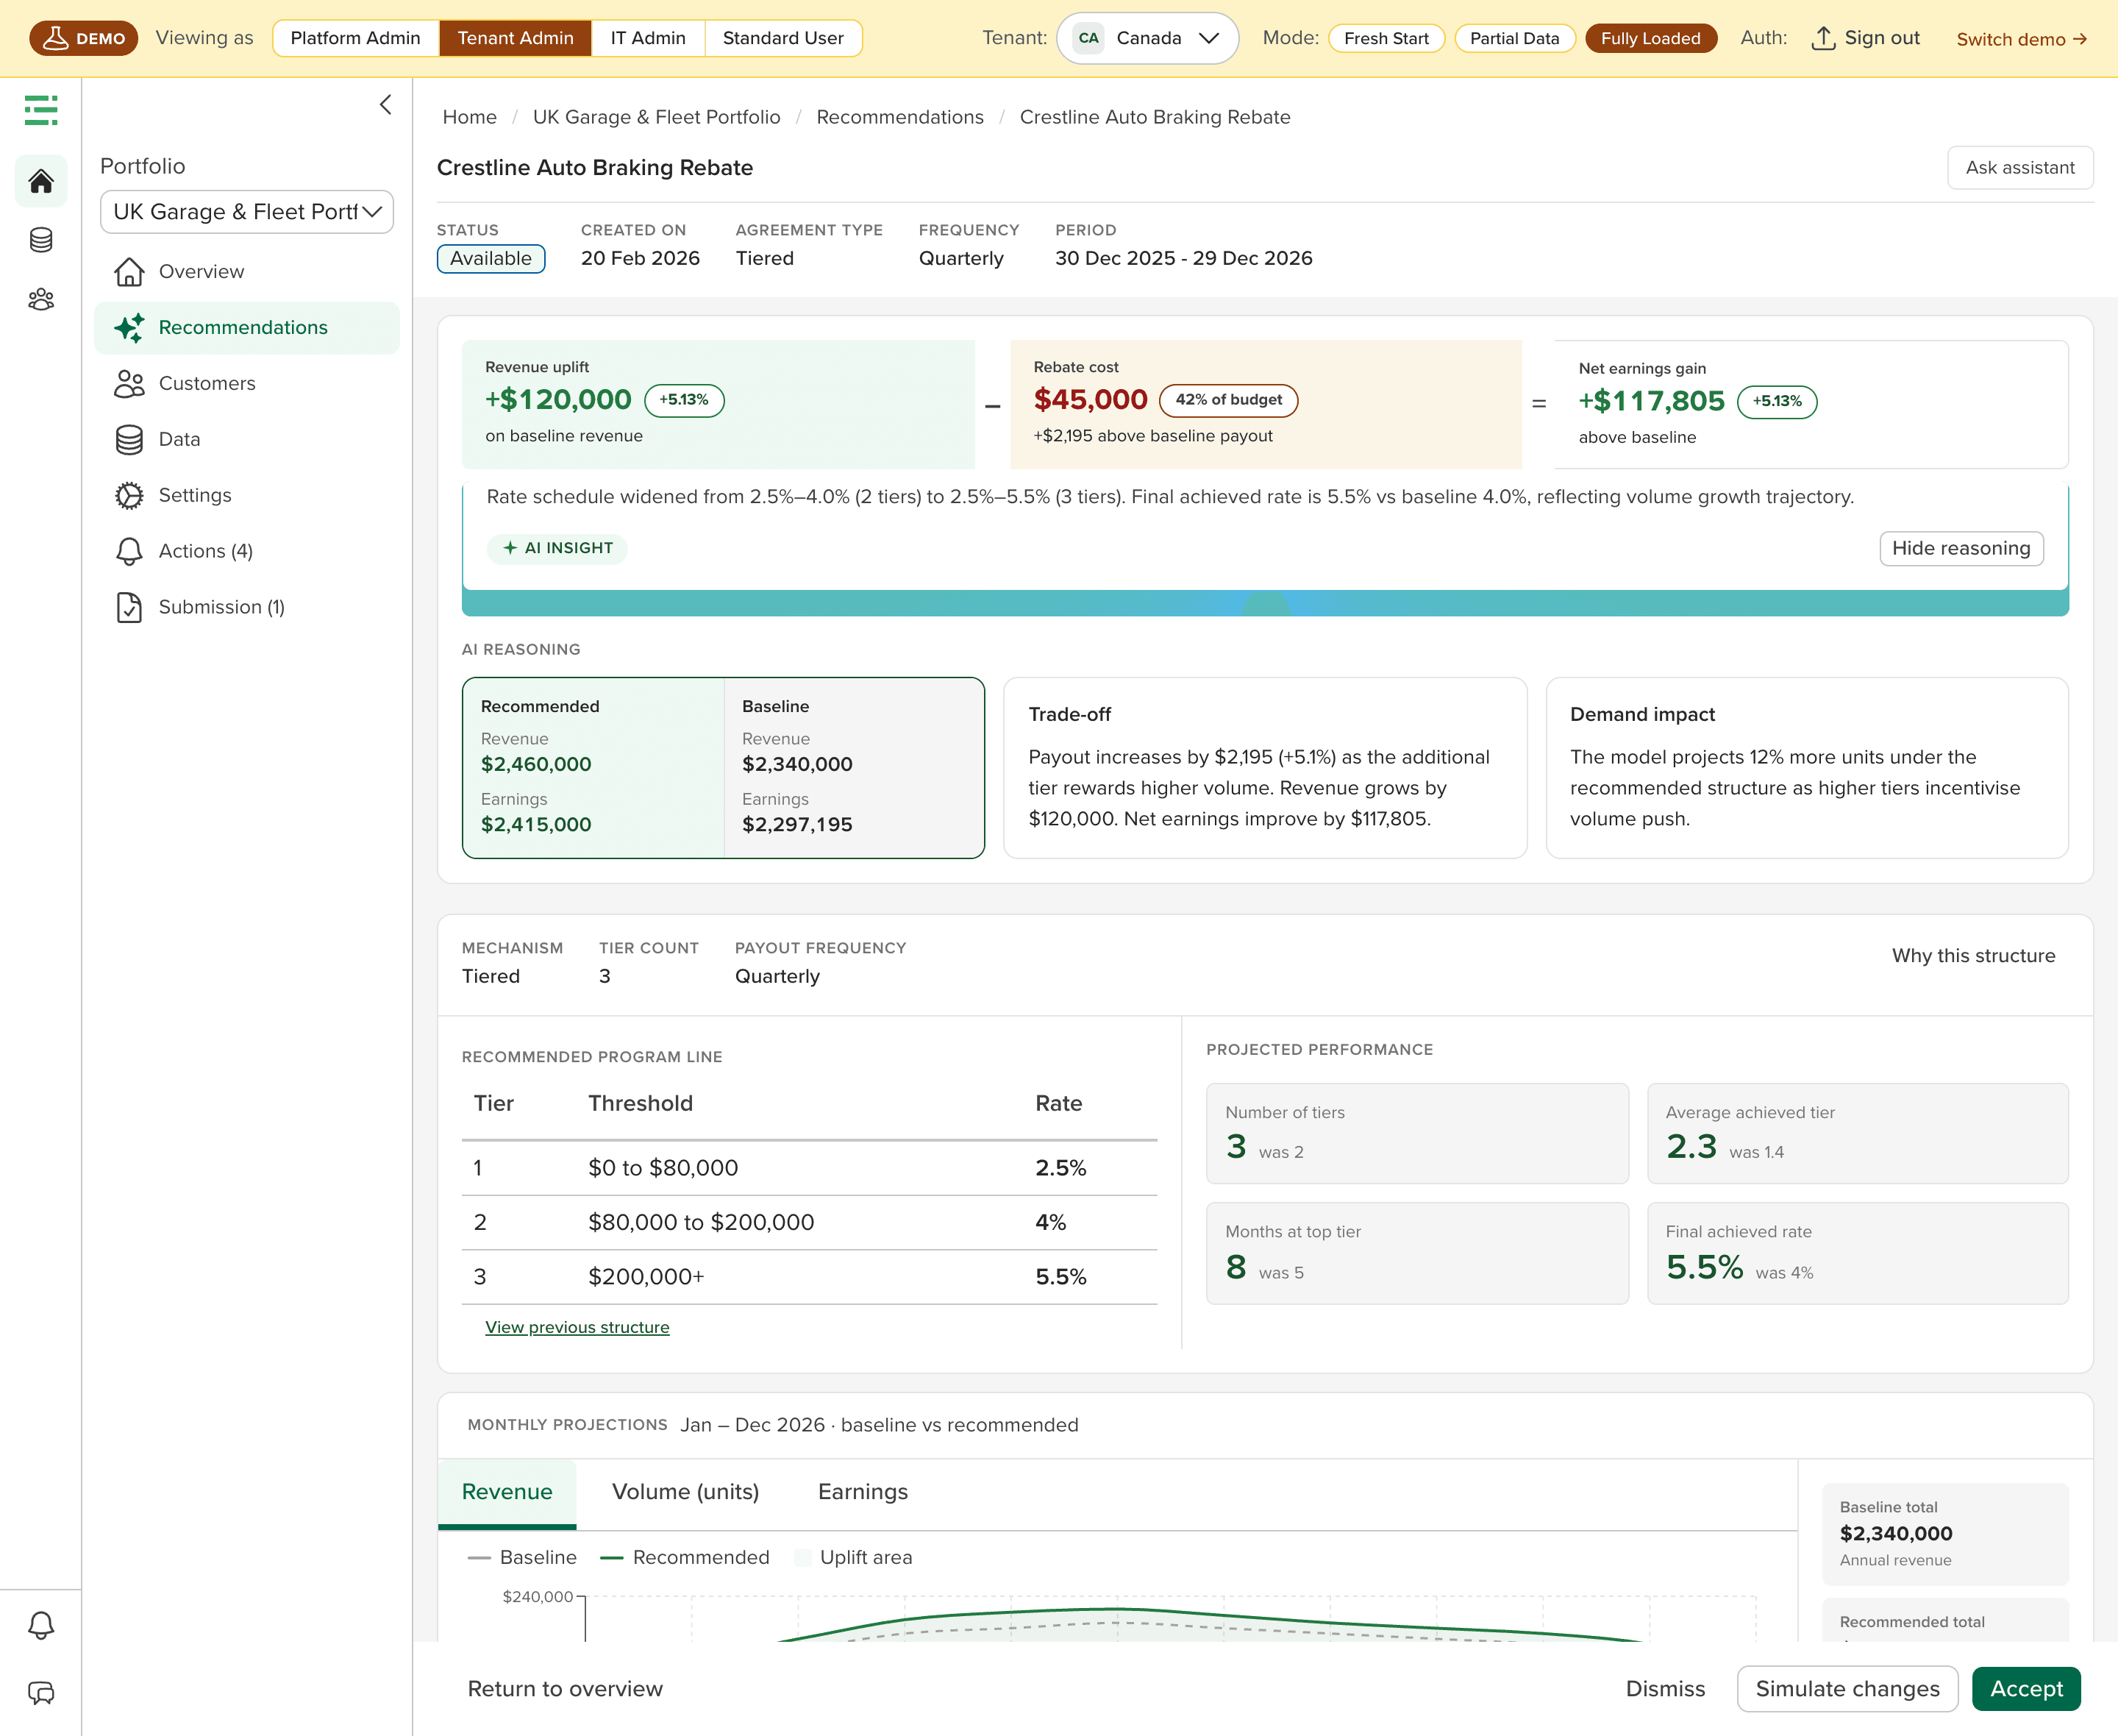Select the Recommended vs Baseline comparison card
This screenshot has width=2118, height=1736.
pyautogui.click(x=724, y=768)
